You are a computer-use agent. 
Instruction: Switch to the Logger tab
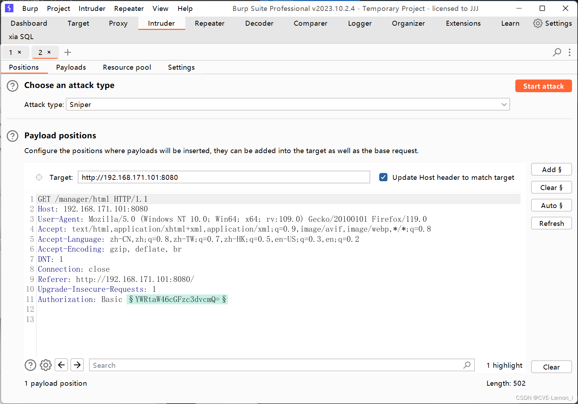click(x=360, y=23)
